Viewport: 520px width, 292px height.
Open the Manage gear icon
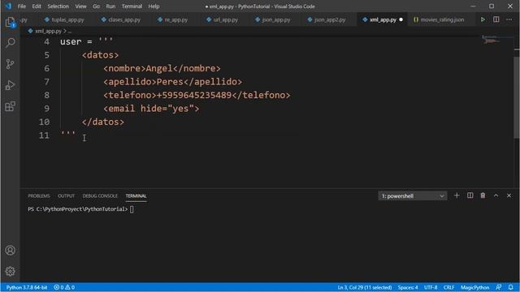[11, 271]
